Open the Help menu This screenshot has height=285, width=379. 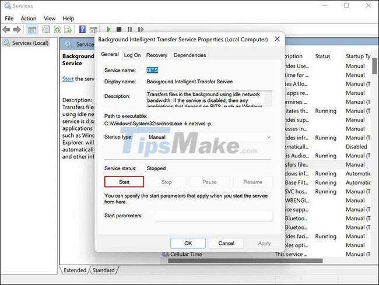pos(68,18)
